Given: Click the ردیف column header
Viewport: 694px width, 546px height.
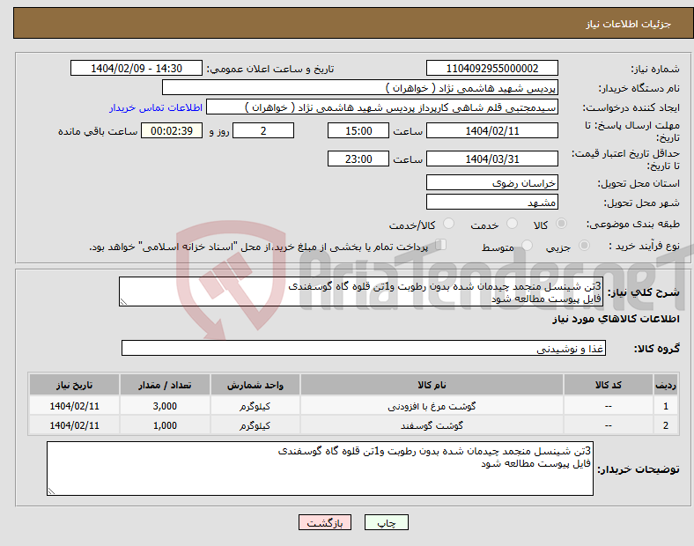Looking at the screenshot, I should pos(666,385).
